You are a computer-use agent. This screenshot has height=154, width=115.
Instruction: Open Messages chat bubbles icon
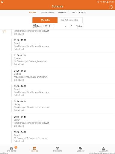click(81, 148)
